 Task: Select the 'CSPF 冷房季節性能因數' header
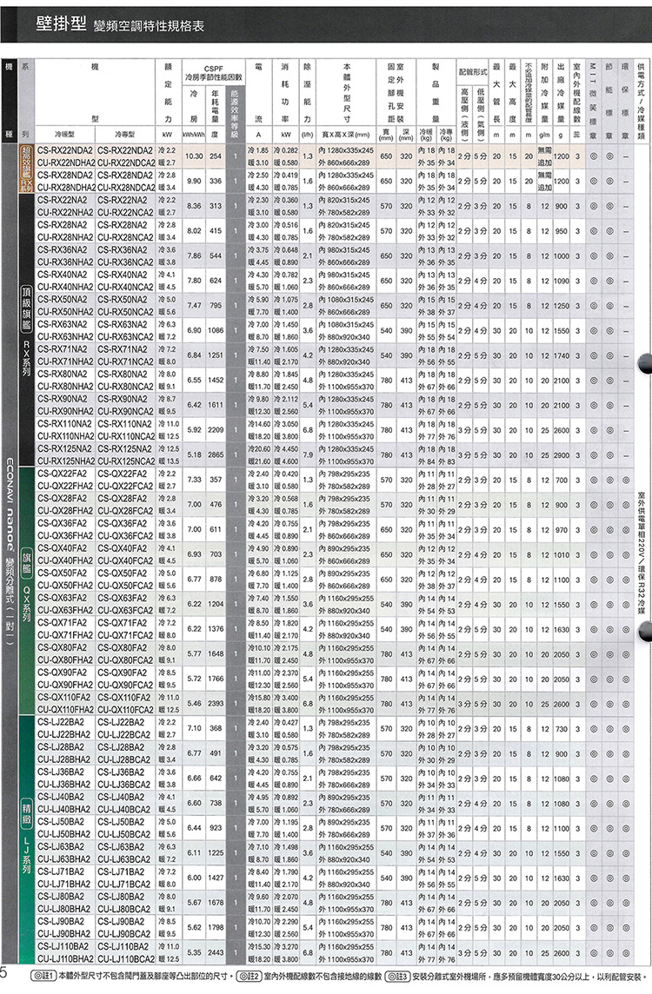tap(213, 74)
